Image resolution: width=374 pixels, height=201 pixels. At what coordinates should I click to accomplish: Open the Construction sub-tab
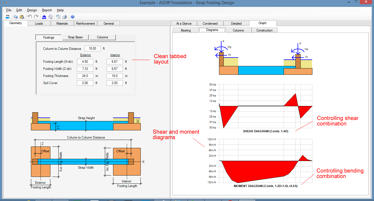[x=264, y=30]
